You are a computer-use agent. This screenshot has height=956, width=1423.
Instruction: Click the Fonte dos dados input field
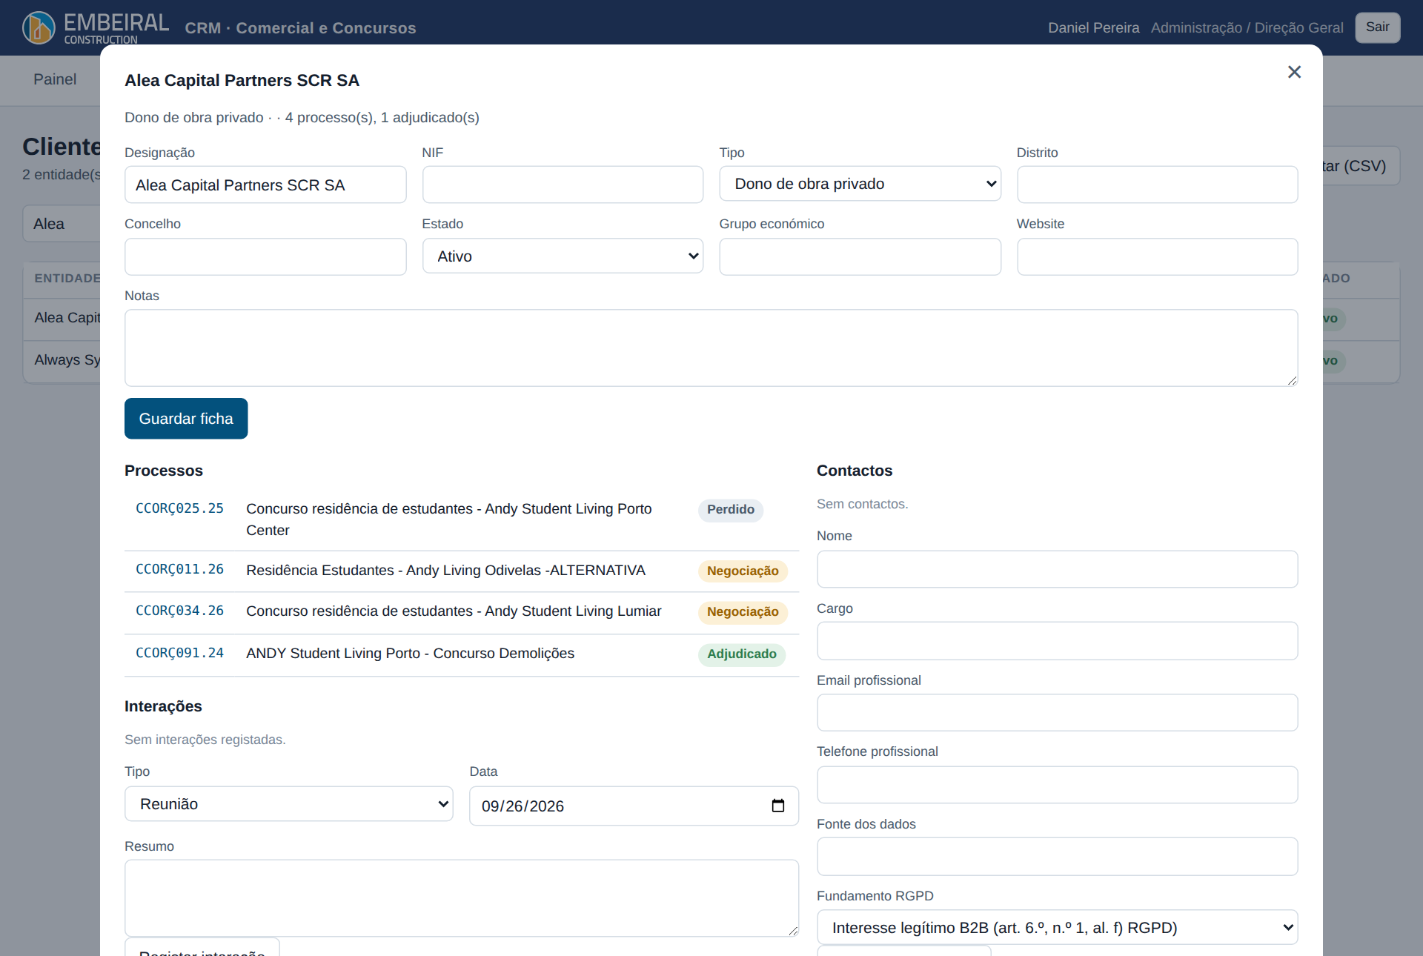point(1057,857)
